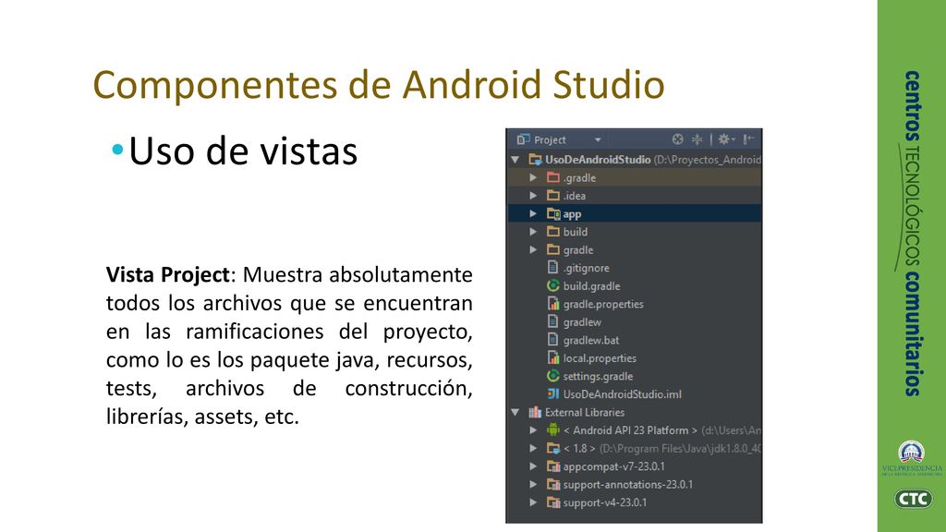
Task: Click the gradle.properties file icon
Action: tap(553, 304)
